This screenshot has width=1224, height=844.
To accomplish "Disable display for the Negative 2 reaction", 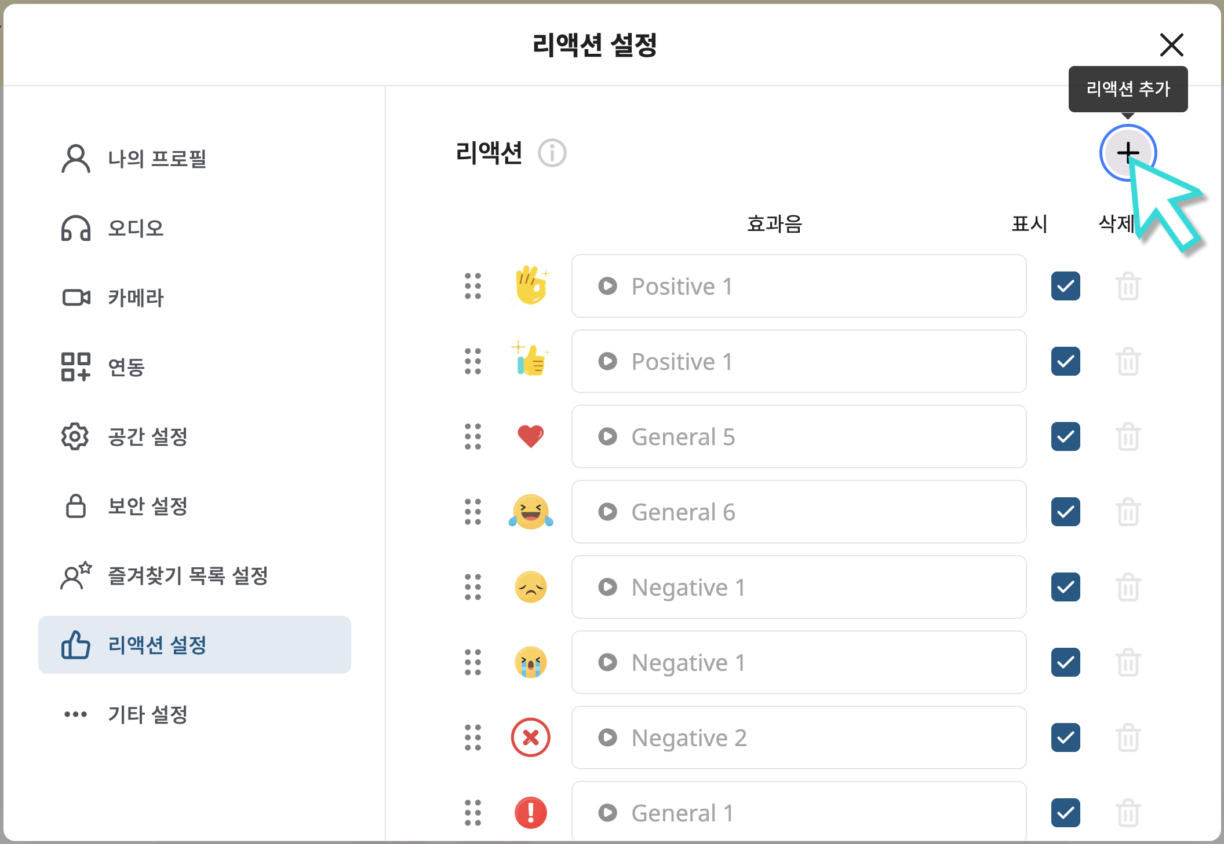I will (1065, 738).
